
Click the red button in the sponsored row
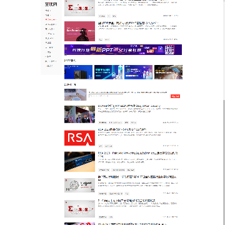click(175, 96)
